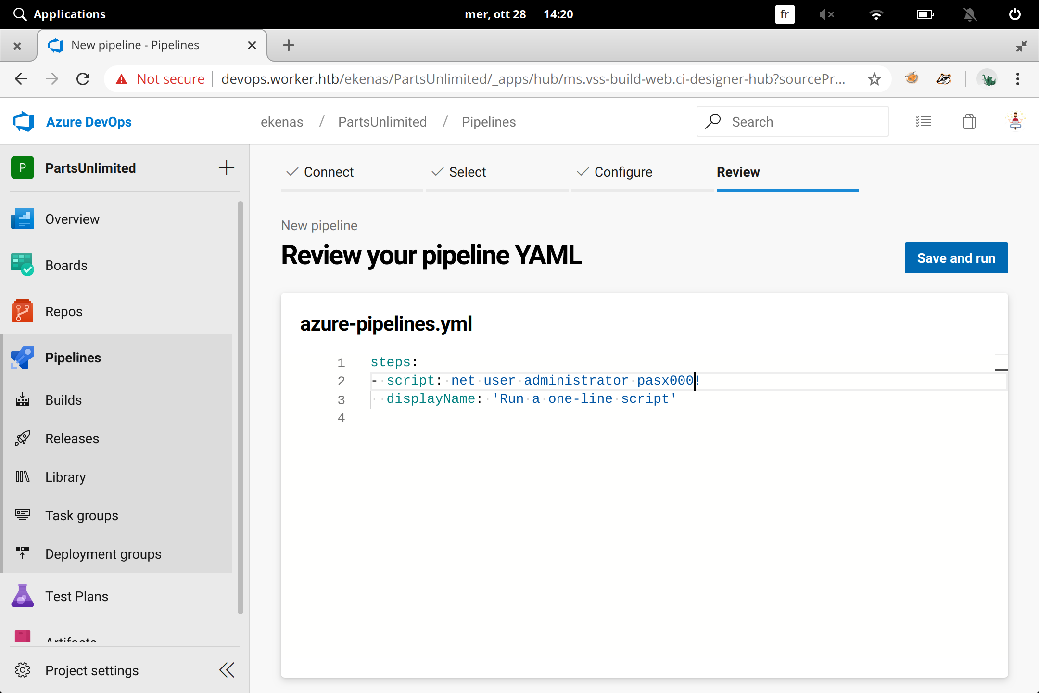The height and width of the screenshot is (693, 1039).
Task: Collapse the sidebar with double chevron
Action: (227, 670)
